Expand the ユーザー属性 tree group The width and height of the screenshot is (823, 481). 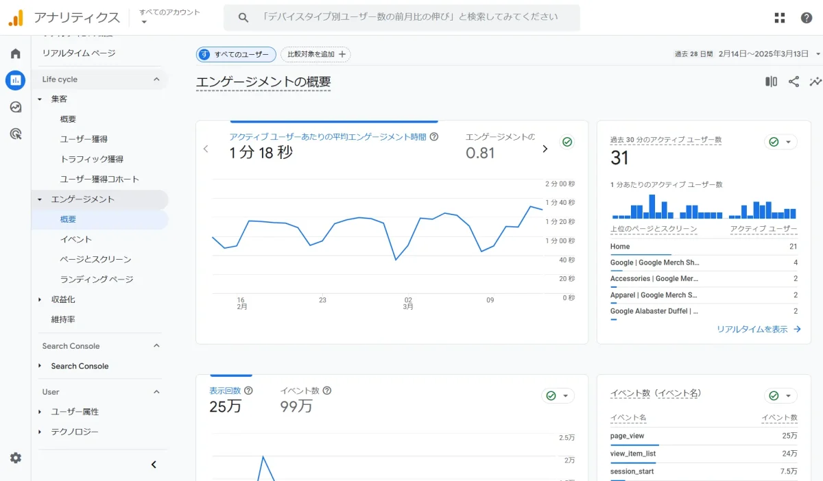(x=40, y=412)
